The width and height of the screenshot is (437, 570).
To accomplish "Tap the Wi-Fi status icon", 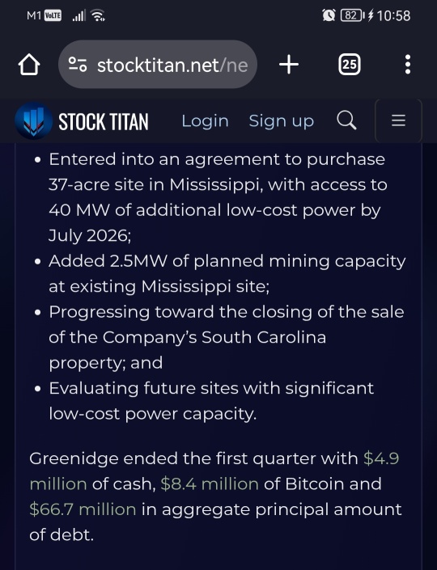I will (98, 15).
